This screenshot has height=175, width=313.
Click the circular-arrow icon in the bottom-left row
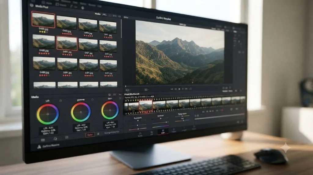55,139
